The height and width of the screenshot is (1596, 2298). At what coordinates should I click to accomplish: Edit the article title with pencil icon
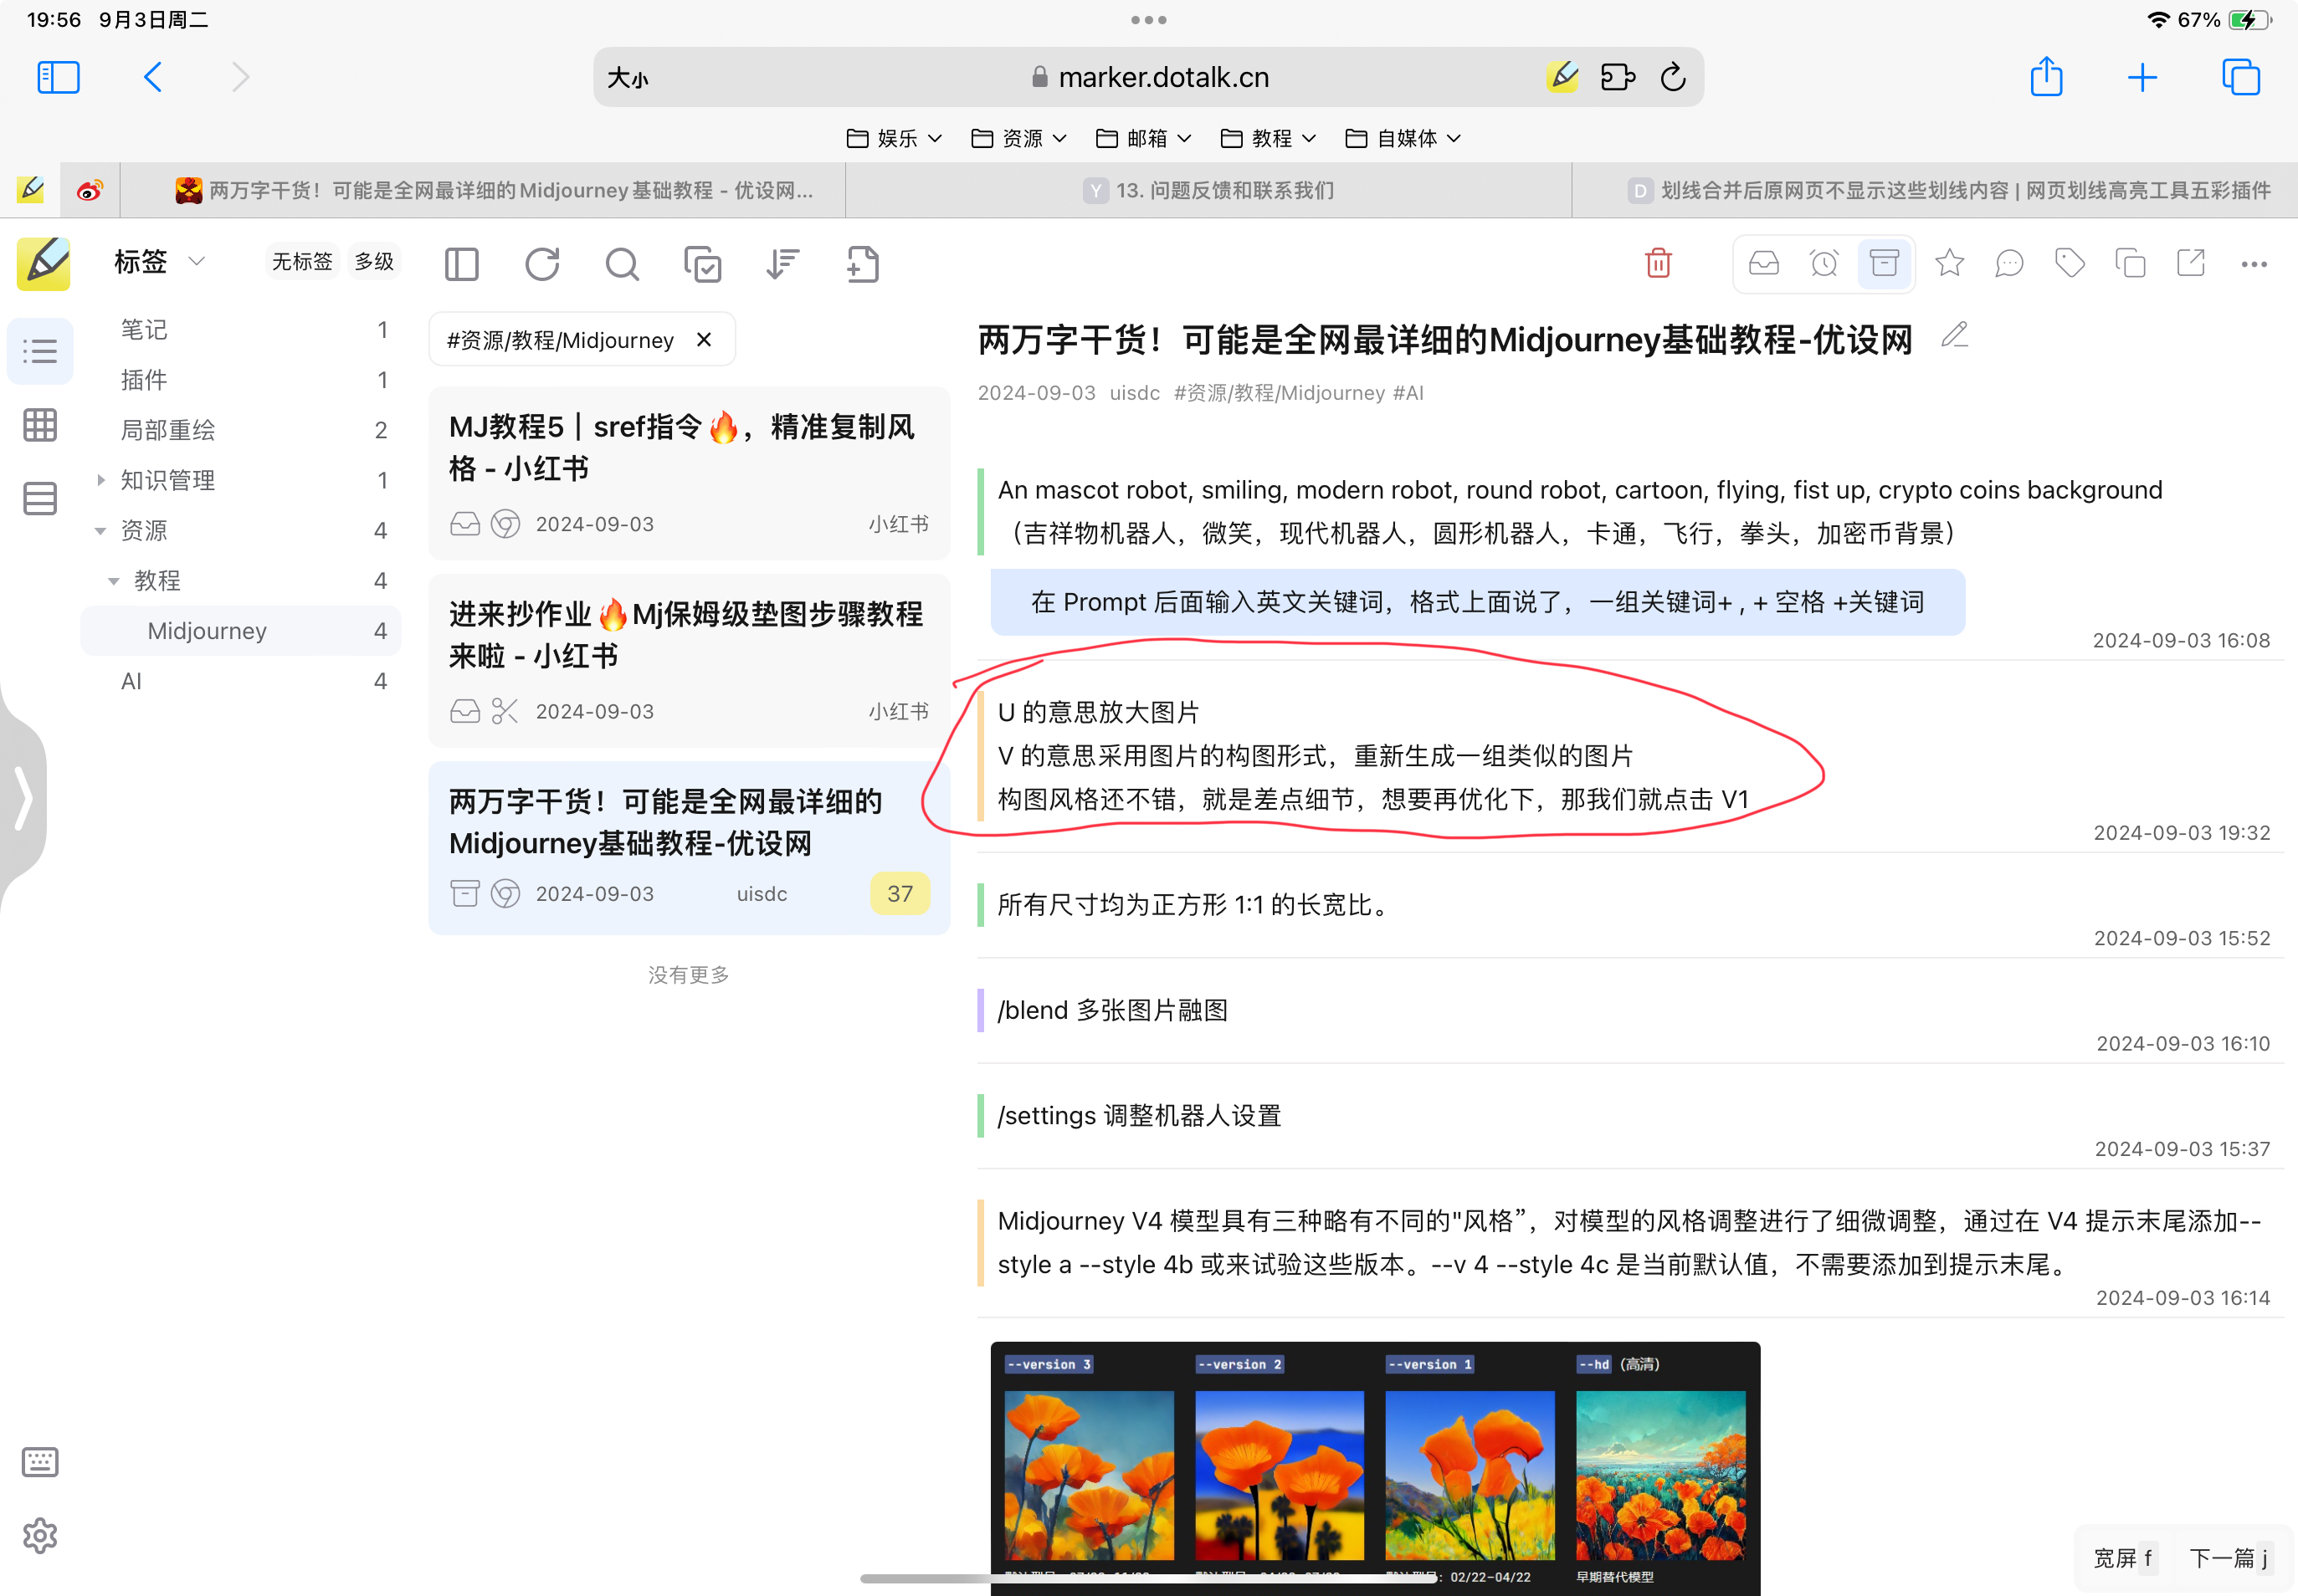pyautogui.click(x=1954, y=334)
